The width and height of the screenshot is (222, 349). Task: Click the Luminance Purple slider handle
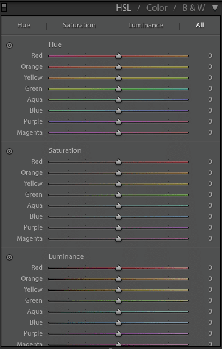(x=118, y=333)
